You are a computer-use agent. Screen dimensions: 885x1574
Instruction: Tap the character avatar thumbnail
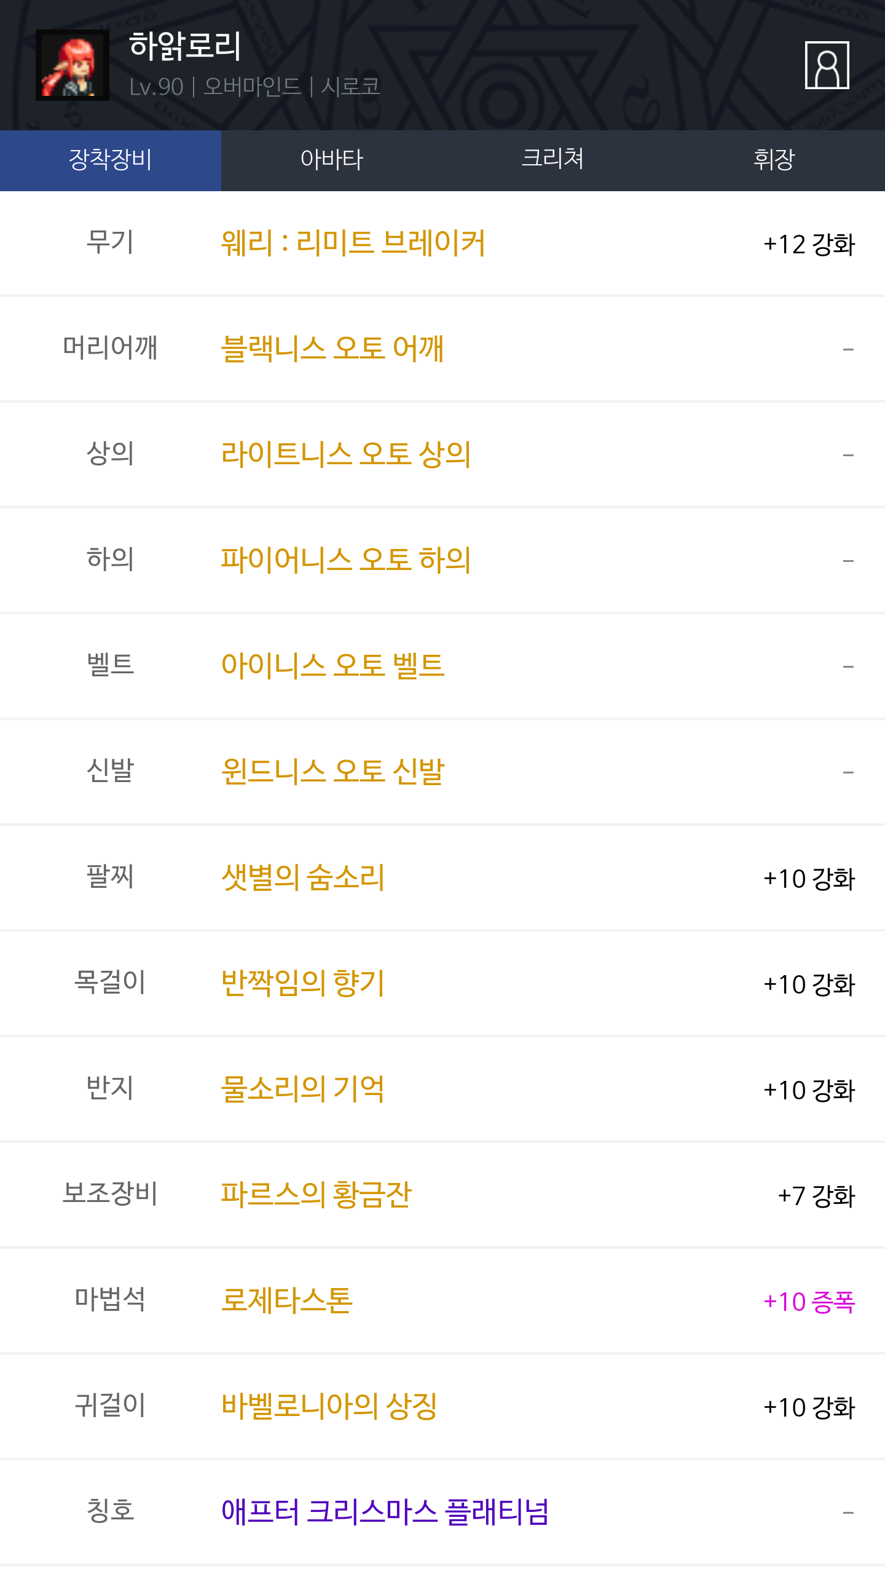pos(73,65)
